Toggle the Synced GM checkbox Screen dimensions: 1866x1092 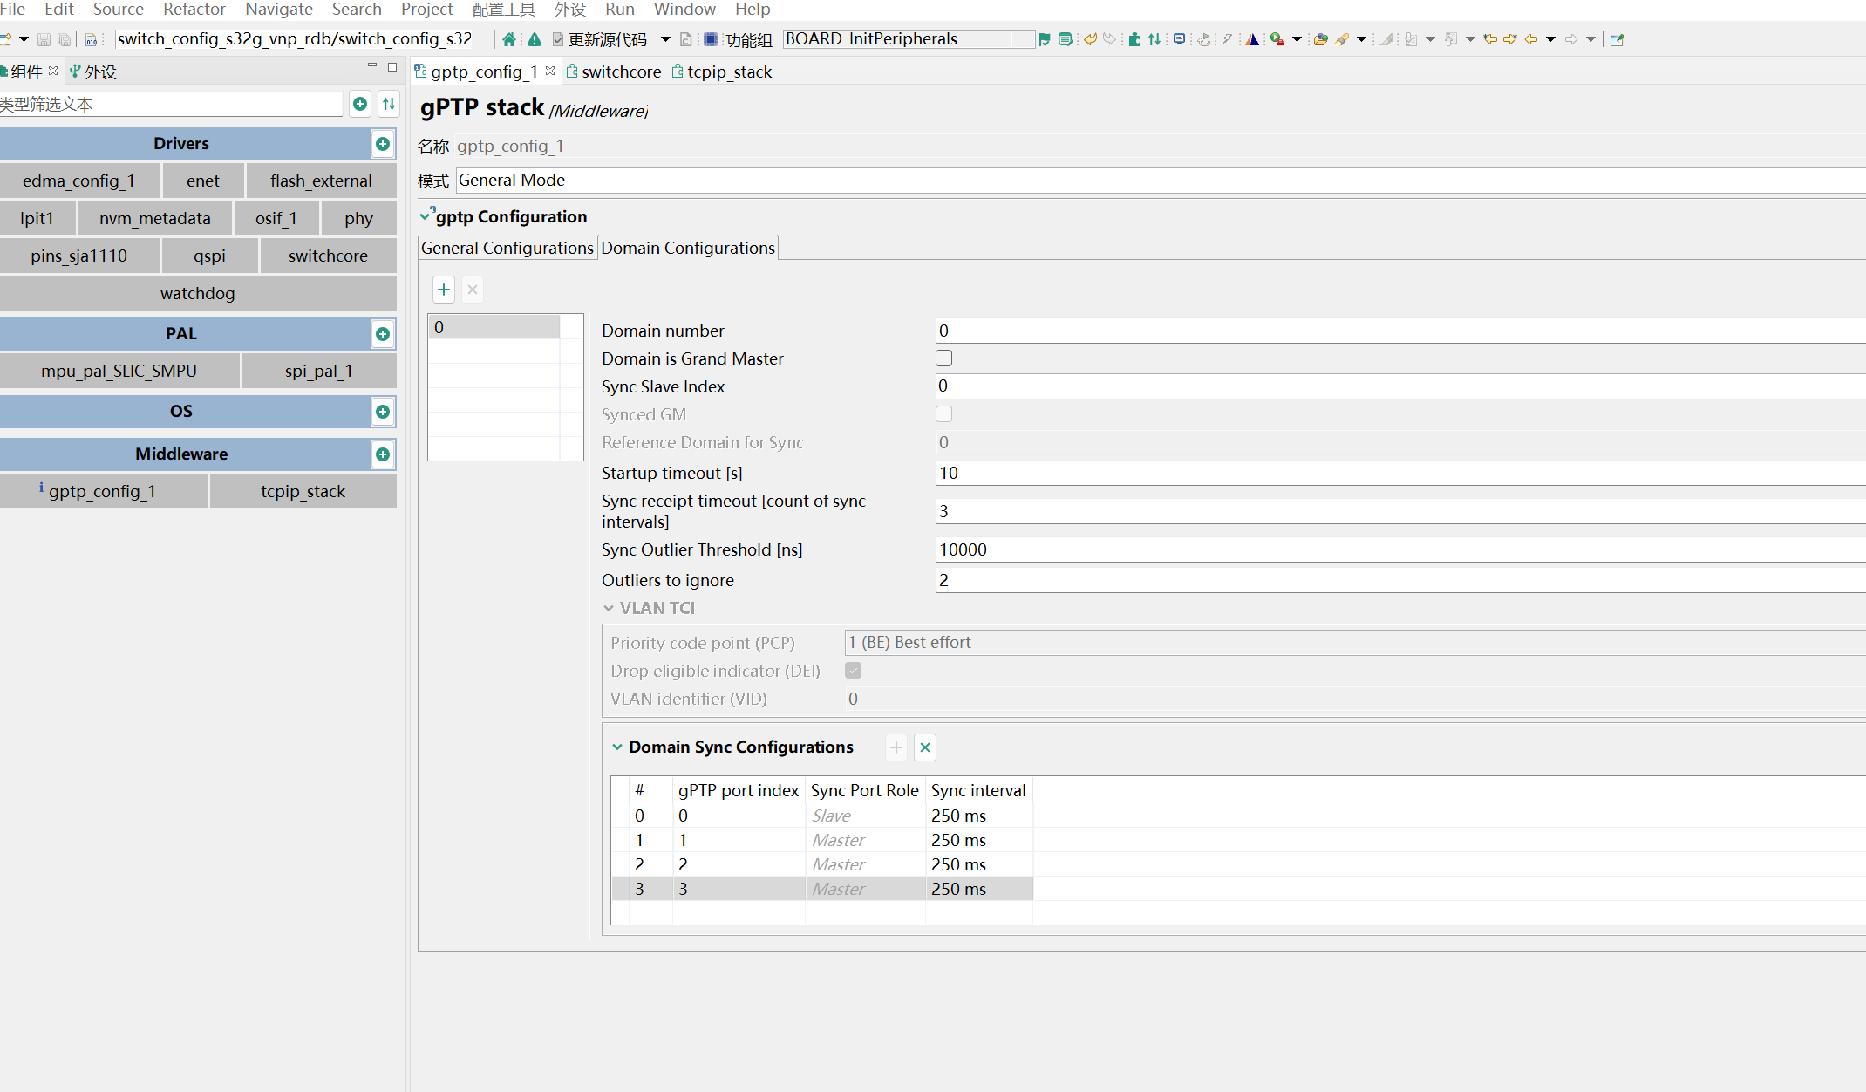point(943,414)
